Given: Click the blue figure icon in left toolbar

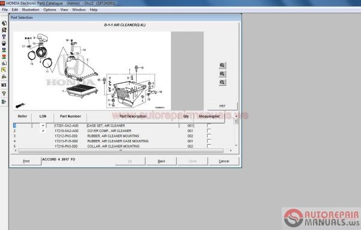Looking at the screenshot, I should click(4, 37).
